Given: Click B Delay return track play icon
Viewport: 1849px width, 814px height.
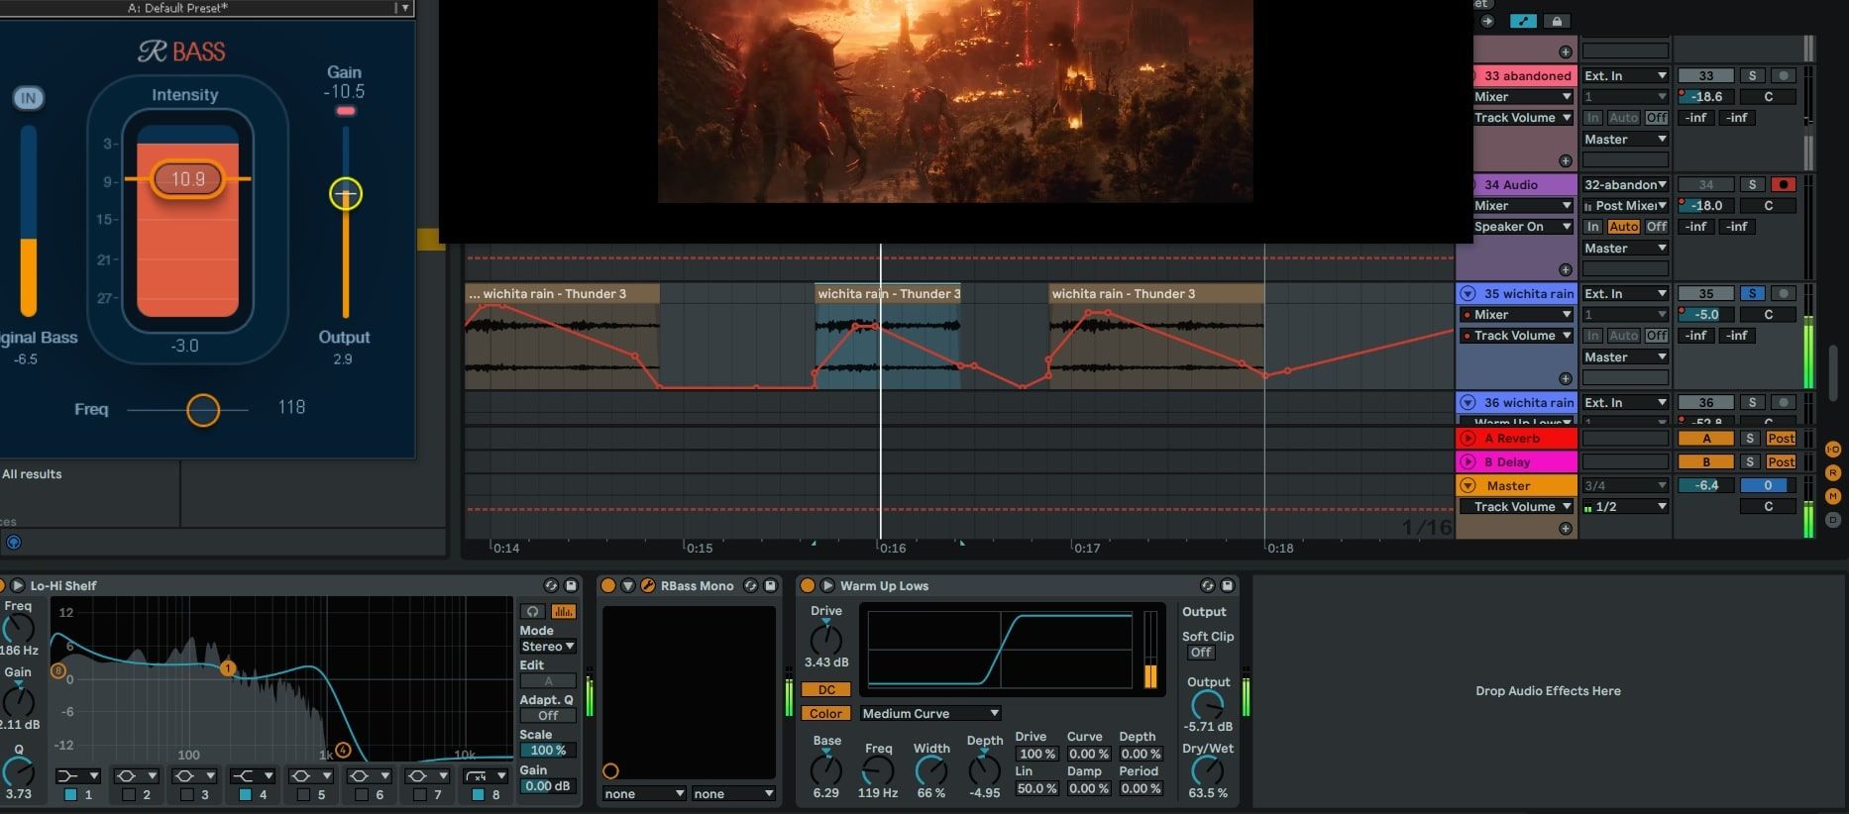Looking at the screenshot, I should tap(1468, 461).
